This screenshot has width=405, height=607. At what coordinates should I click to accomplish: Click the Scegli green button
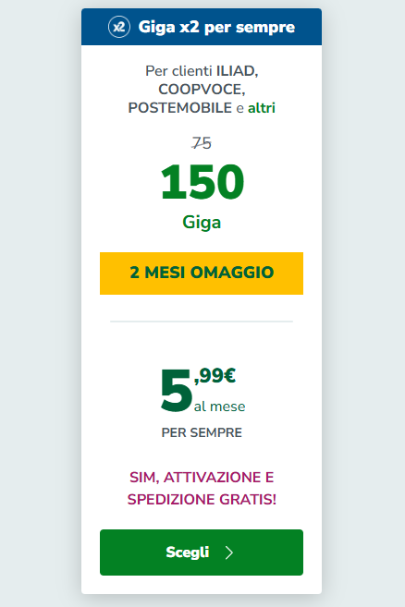point(202,552)
